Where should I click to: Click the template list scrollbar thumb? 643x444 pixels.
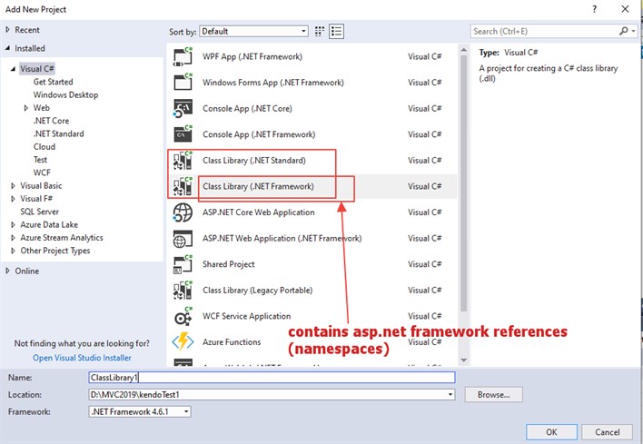(464, 183)
